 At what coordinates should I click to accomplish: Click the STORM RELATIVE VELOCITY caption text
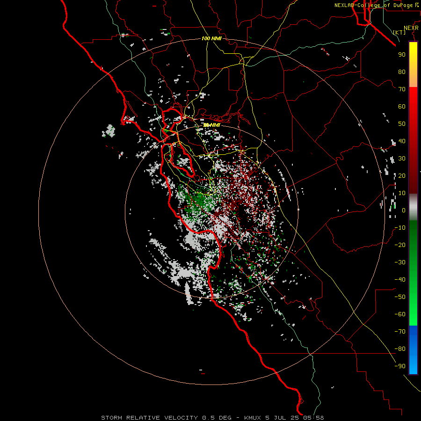149,418
